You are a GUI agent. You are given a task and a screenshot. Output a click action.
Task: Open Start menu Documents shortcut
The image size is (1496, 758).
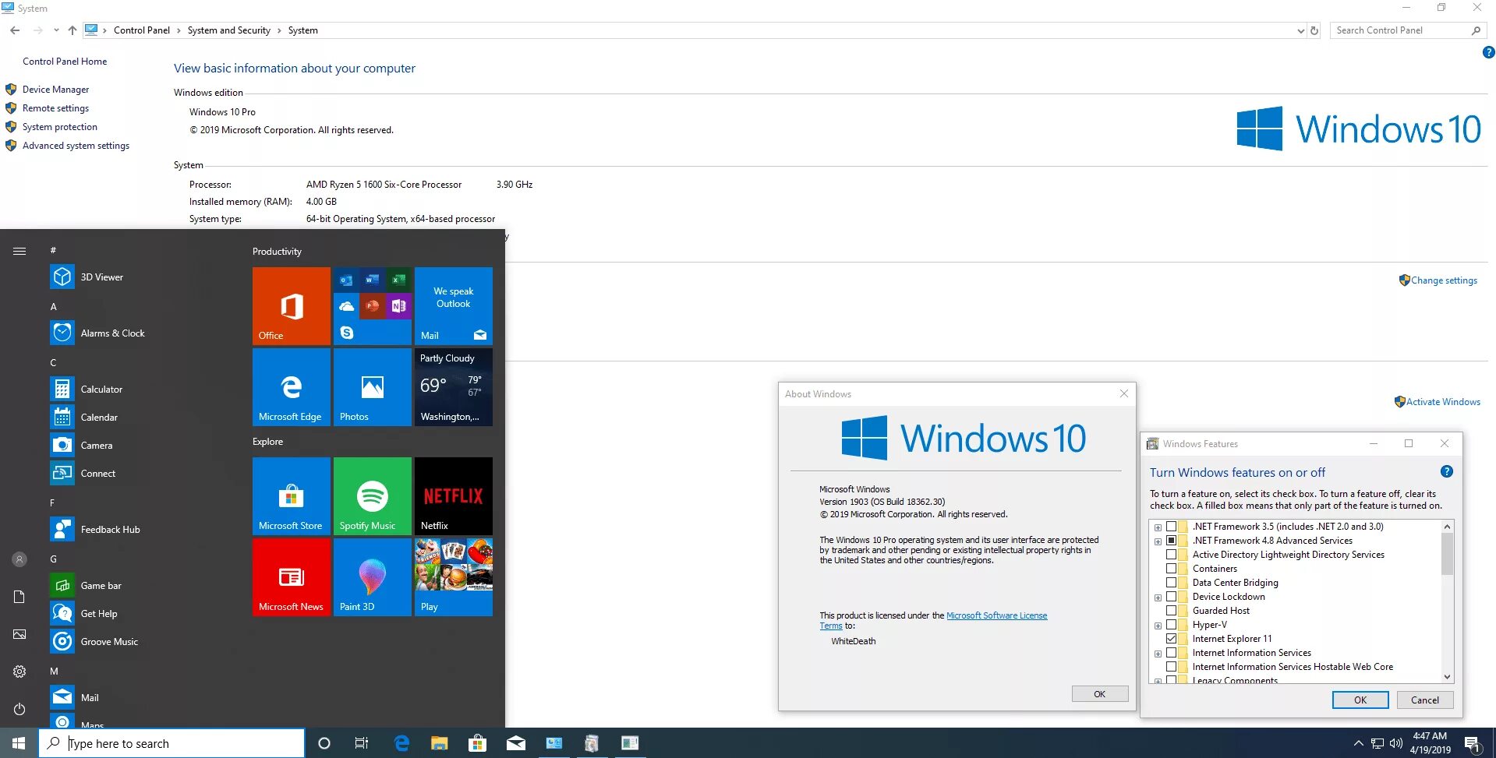19,597
